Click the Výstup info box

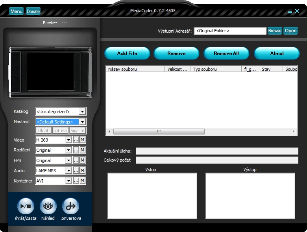pos(250,195)
